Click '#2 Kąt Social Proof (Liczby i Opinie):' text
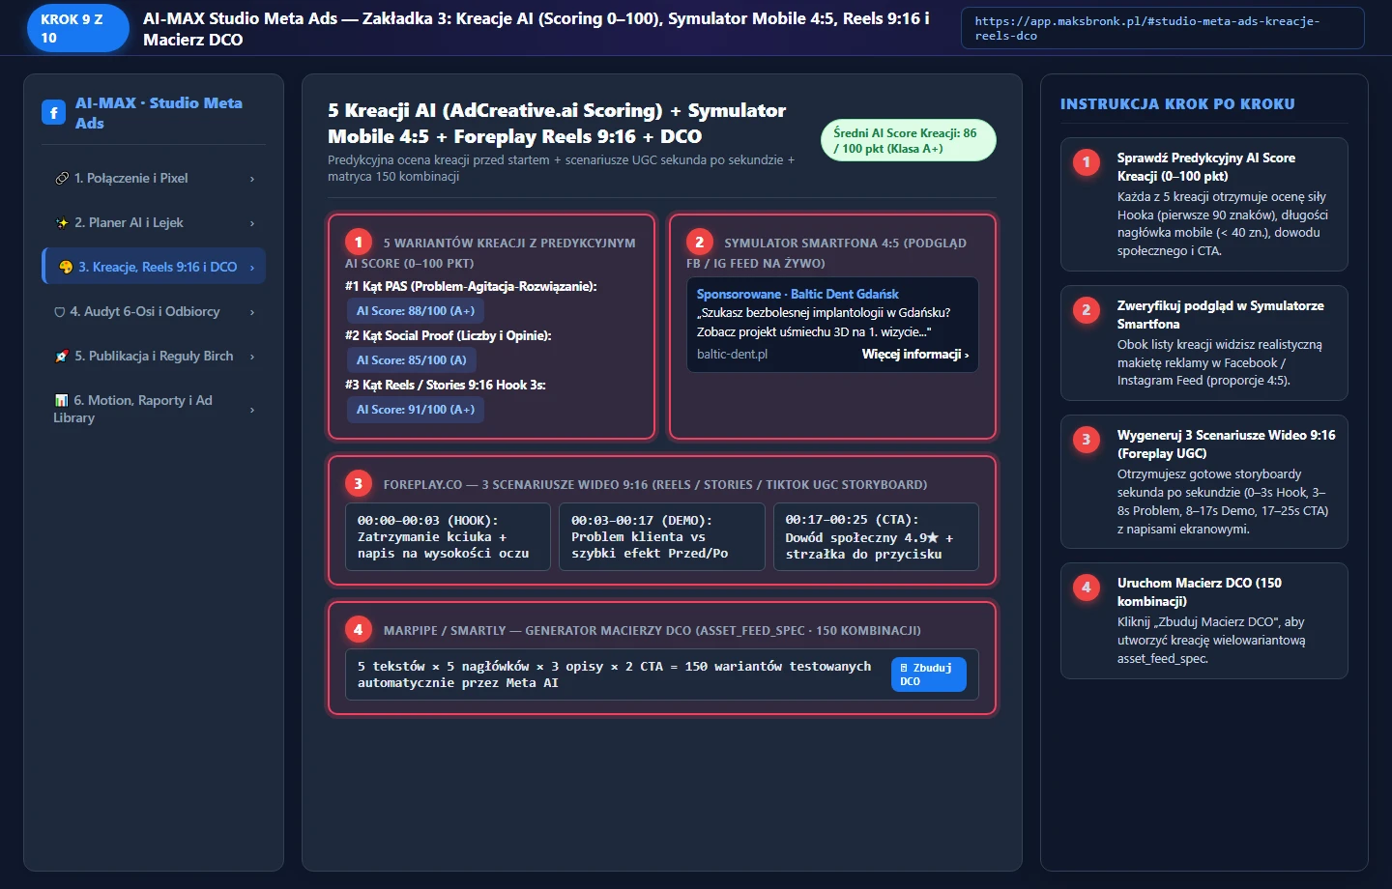The height and width of the screenshot is (889, 1392). click(x=449, y=336)
